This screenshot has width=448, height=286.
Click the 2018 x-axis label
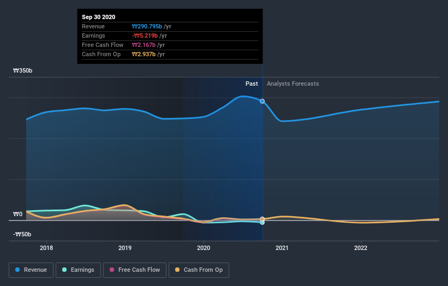[46, 248]
